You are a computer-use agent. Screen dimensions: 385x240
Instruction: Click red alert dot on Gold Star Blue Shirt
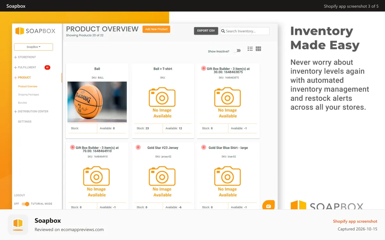point(203,147)
